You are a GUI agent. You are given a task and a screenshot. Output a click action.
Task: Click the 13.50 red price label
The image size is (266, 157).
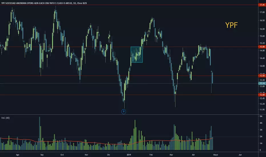pyautogui.click(x=262, y=76)
